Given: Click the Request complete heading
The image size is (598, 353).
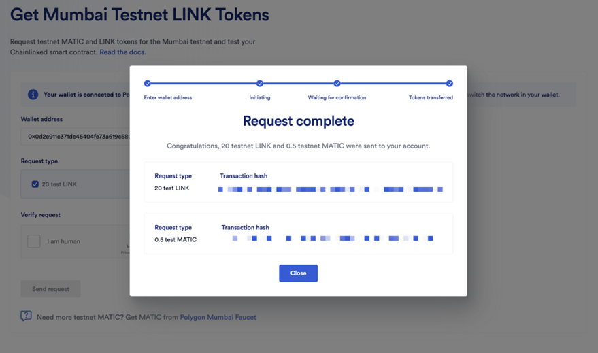Looking at the screenshot, I should [x=299, y=121].
